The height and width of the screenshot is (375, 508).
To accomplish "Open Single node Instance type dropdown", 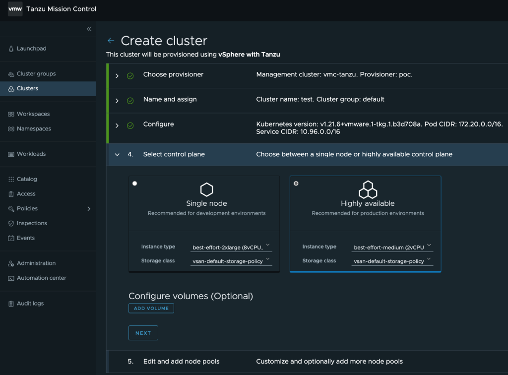I will (232, 247).
